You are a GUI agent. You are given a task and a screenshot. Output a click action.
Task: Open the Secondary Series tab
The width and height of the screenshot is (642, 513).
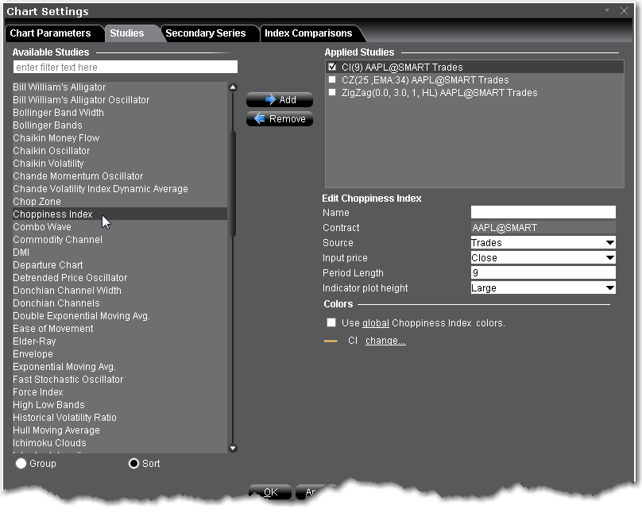[x=206, y=33]
